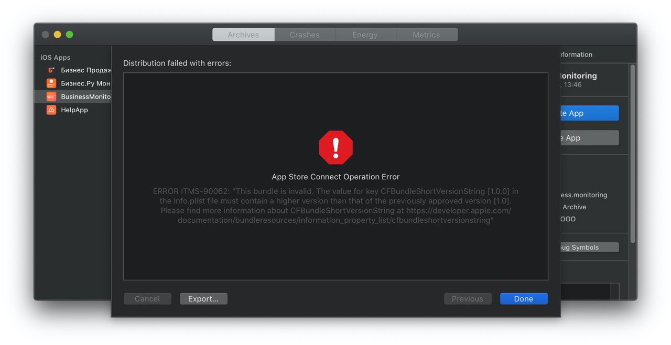The image size is (671, 345).
Task: Click the BusinessMonitoring app icon in sidebar
Action: [51, 96]
